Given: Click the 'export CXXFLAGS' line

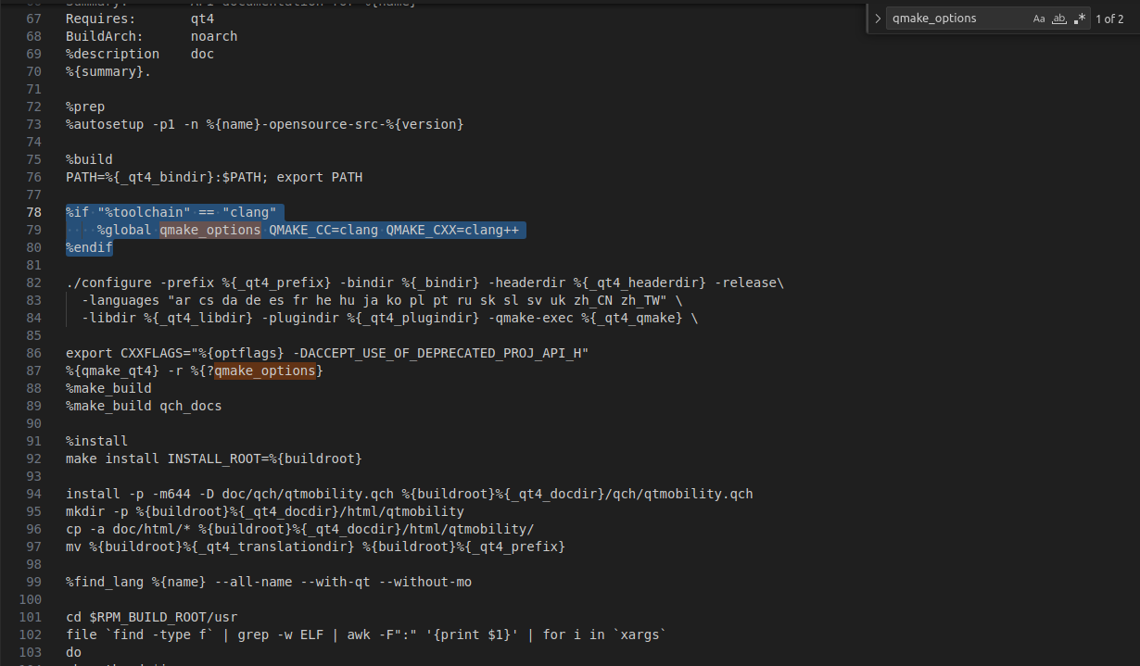Looking at the screenshot, I should point(327,353).
